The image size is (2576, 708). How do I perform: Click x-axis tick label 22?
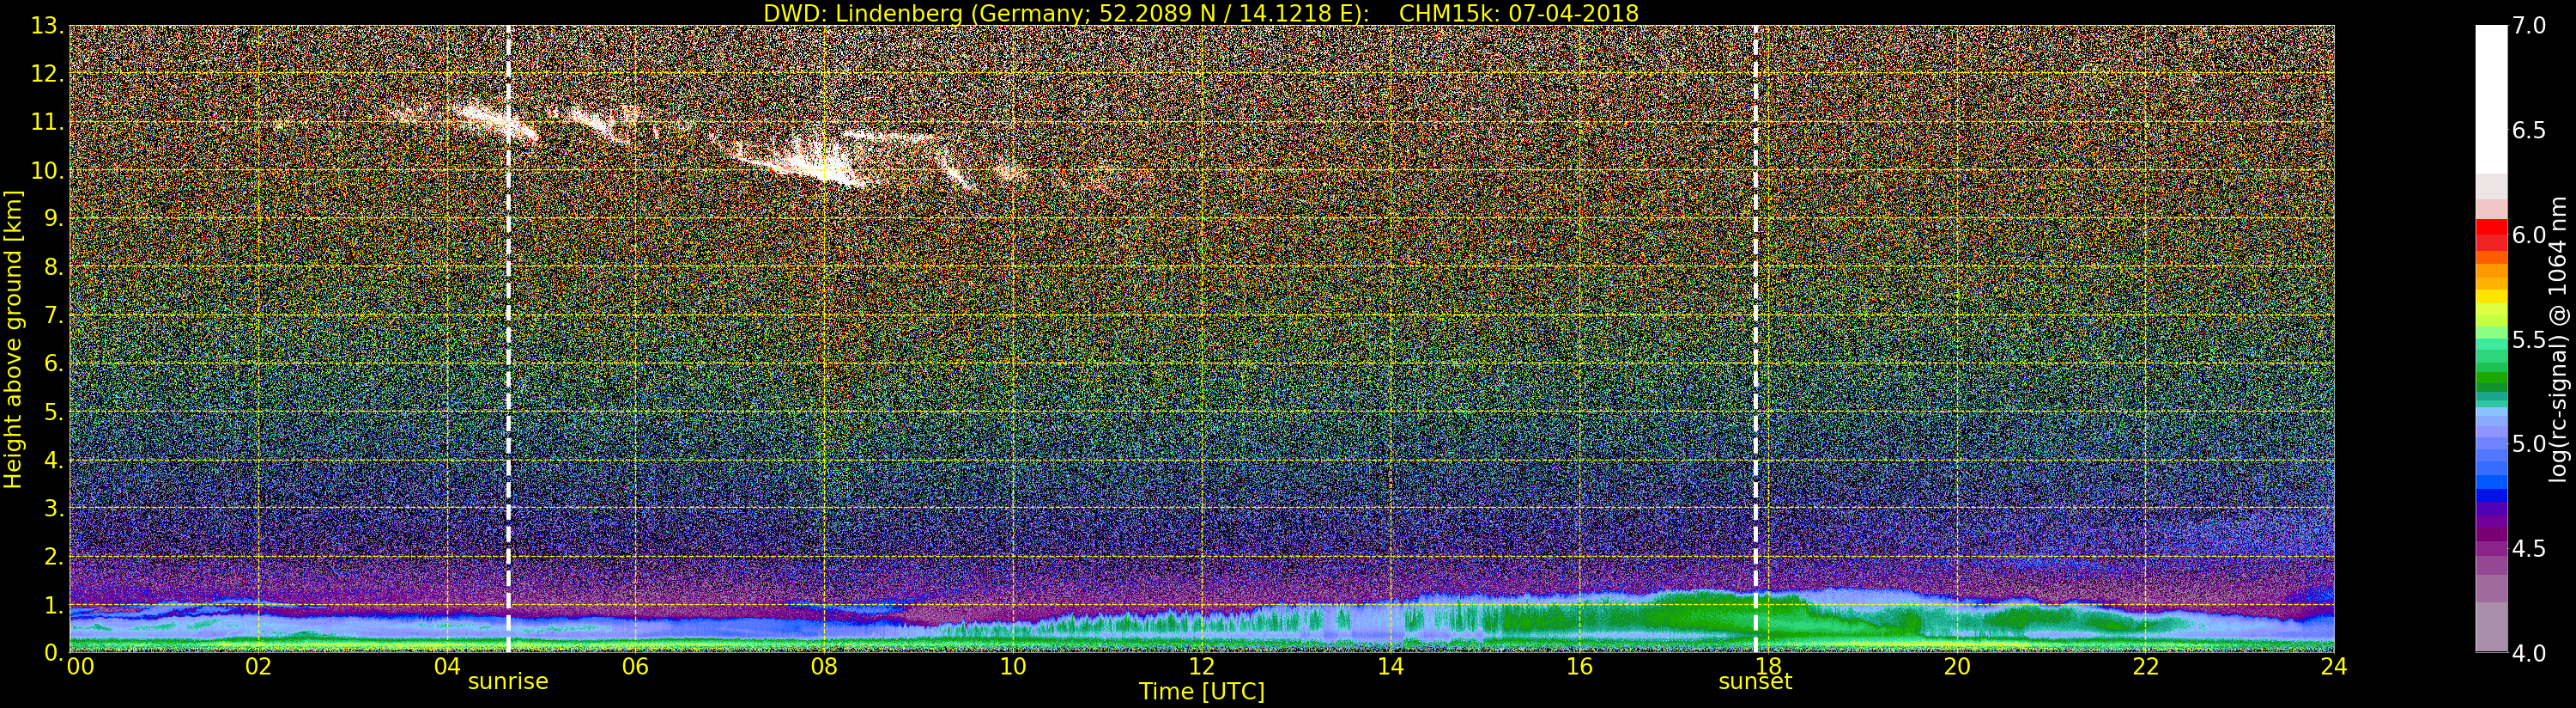(2146, 667)
